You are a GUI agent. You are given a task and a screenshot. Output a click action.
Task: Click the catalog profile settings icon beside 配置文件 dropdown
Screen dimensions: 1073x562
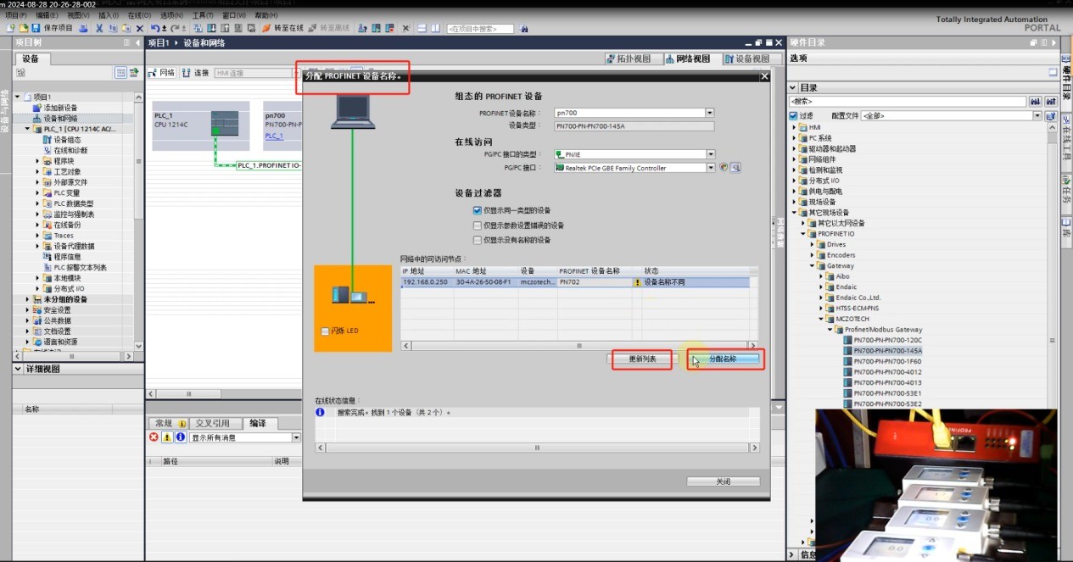click(1050, 115)
